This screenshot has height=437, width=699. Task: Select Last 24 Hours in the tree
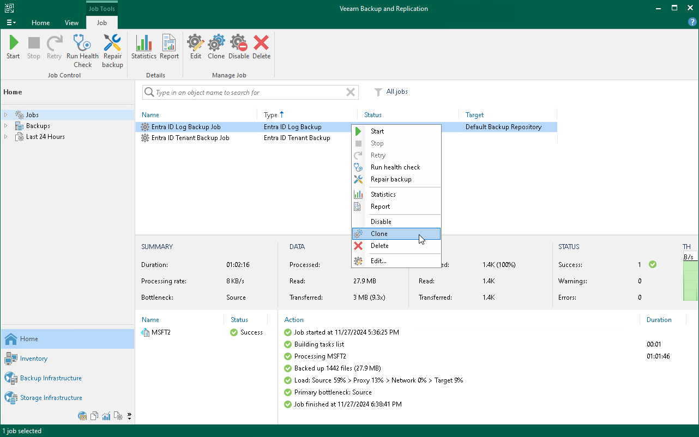45,137
